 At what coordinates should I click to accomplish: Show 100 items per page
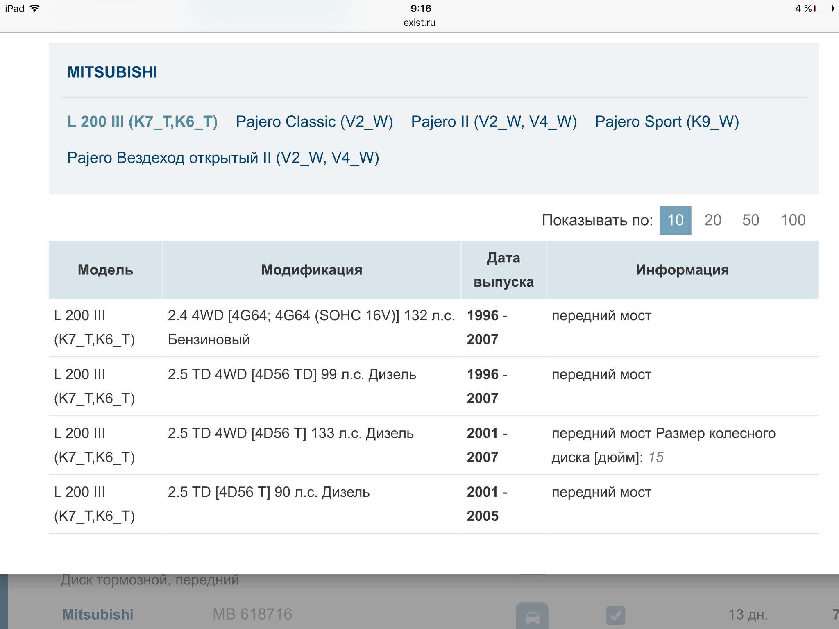793,220
